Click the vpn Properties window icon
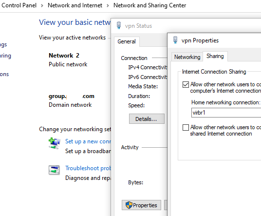 [175, 40]
